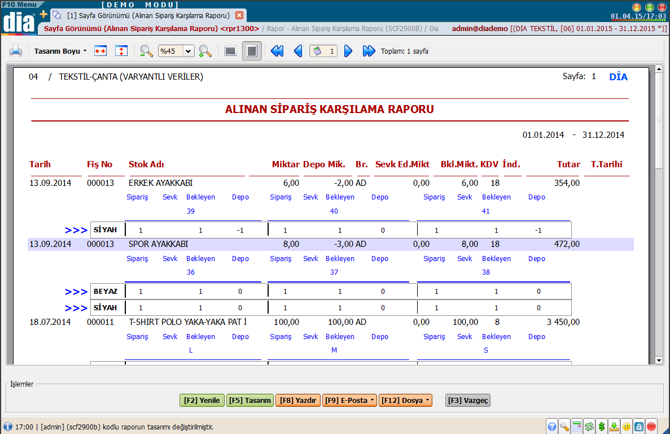Click the [F5] Tasarım button

click(x=250, y=400)
